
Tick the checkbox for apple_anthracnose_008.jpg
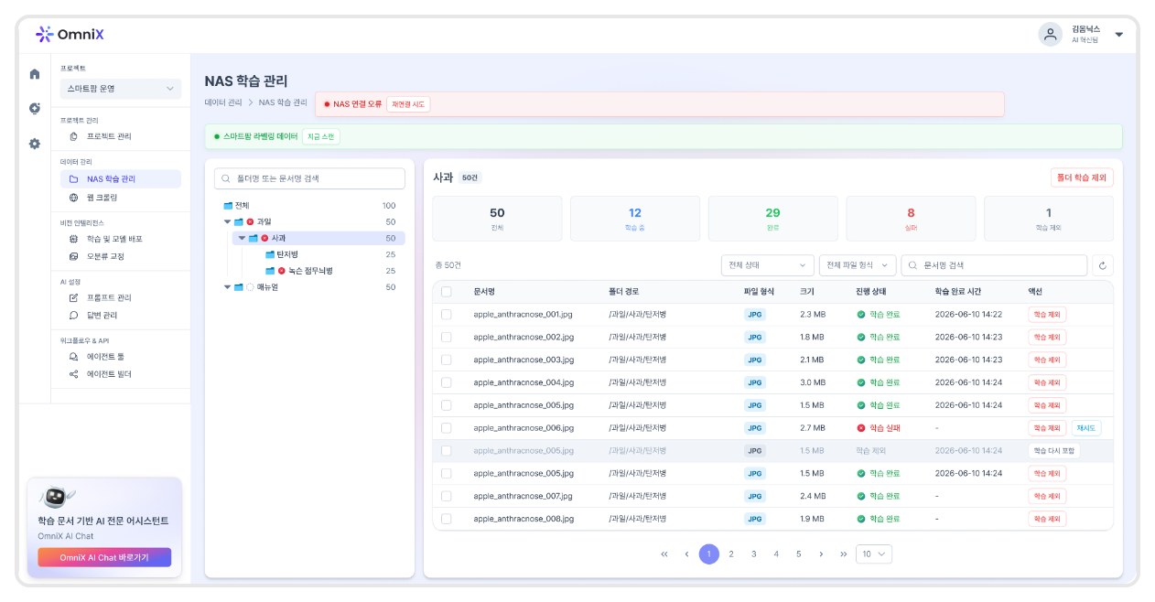point(447,519)
